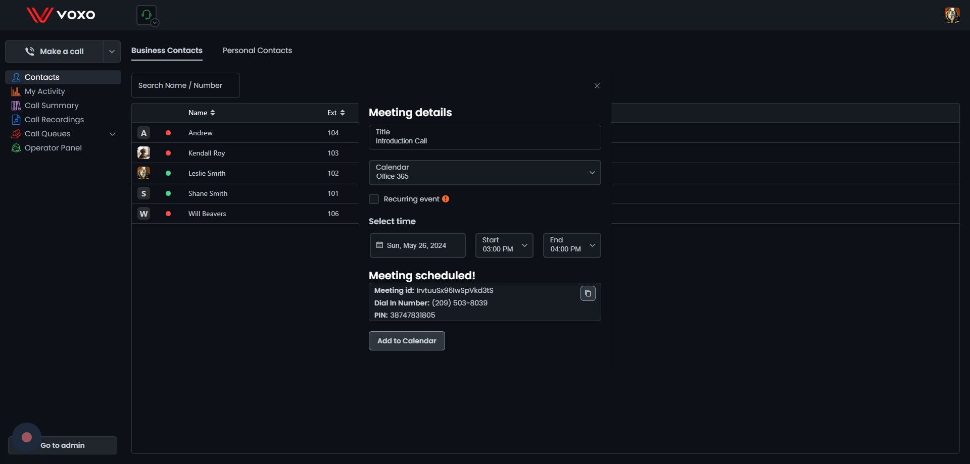Switch to Personal Contacts tab
The height and width of the screenshot is (464, 970).
[x=257, y=50]
